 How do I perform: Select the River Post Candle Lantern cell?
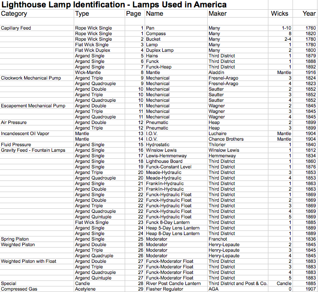tap(176, 284)
